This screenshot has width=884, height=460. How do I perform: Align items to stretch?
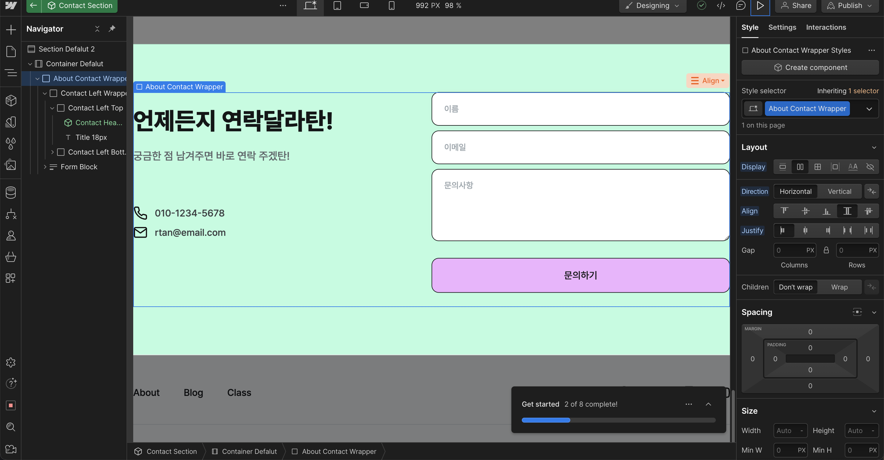pyautogui.click(x=847, y=211)
